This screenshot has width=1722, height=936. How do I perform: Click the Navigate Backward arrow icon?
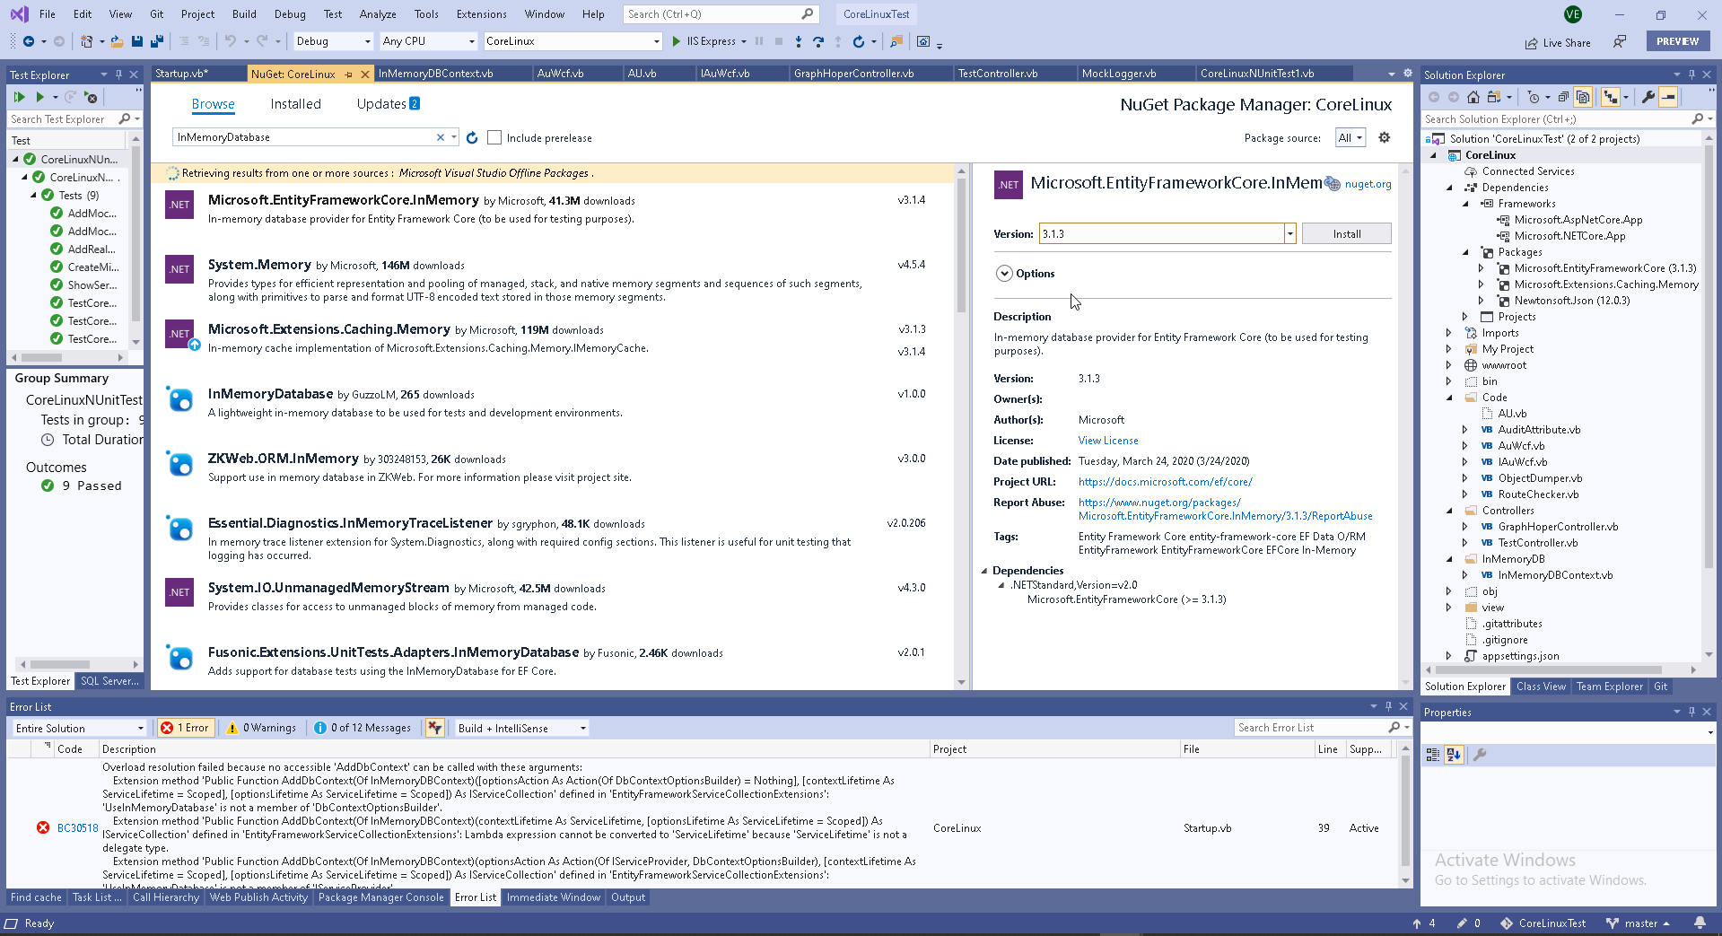click(x=29, y=41)
